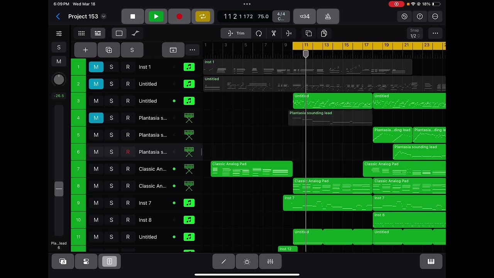Open the browser library icon bottom left
This screenshot has width=494, height=278.
(63, 261)
